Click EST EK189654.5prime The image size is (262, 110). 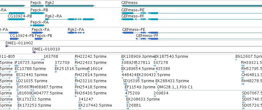tap(138, 69)
